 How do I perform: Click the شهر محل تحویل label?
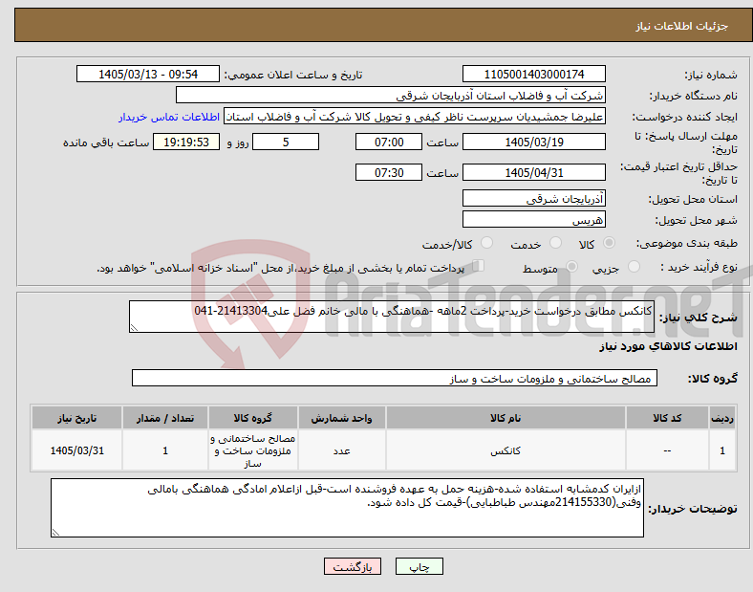[696, 220]
